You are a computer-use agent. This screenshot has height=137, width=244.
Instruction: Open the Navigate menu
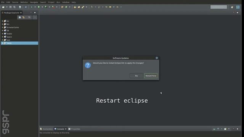point(34,2)
